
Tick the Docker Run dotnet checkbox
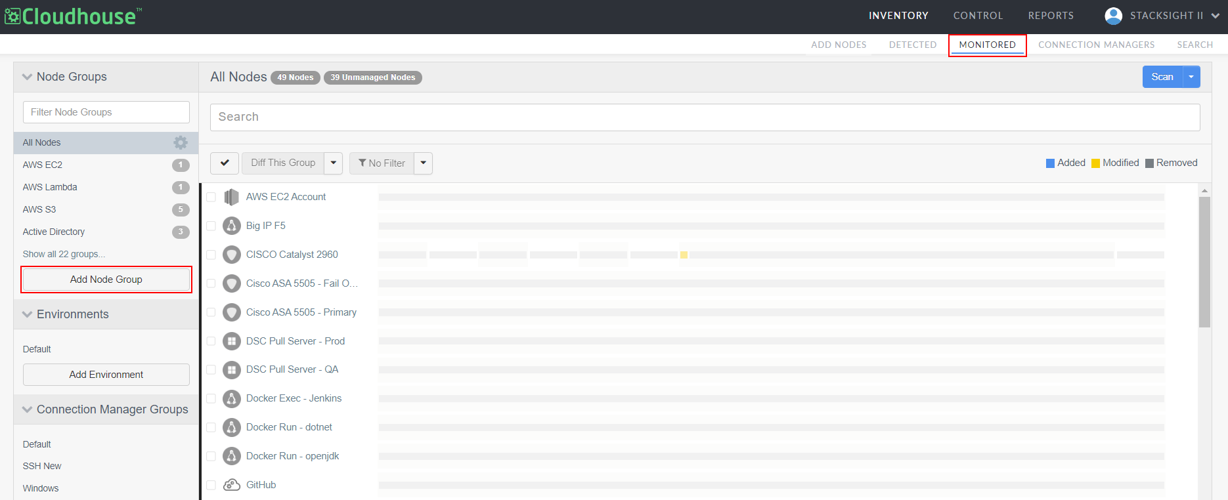point(211,427)
